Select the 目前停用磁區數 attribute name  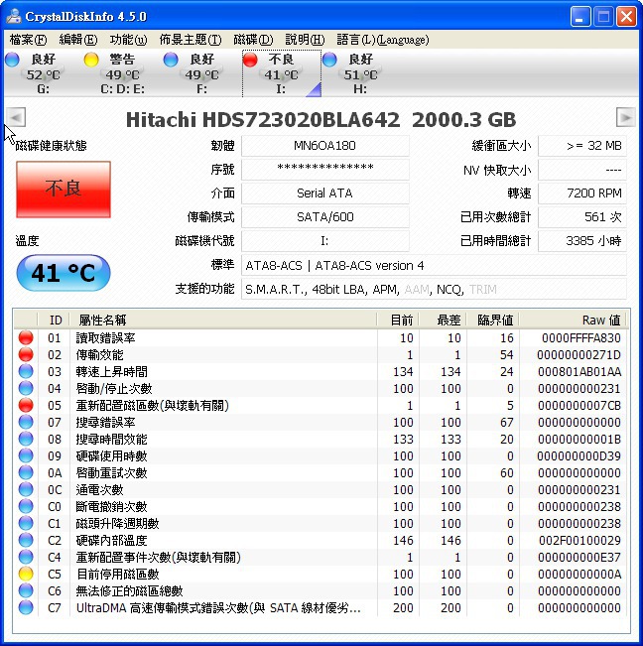click(118, 575)
